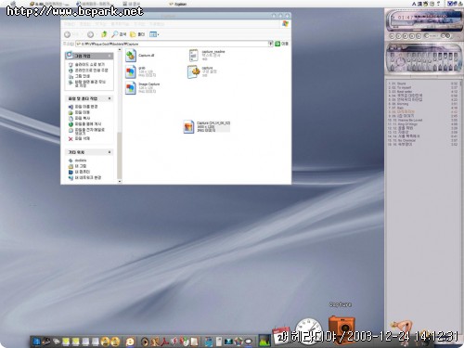The width and height of the screenshot is (464, 348).
Task: Click the analog clock dock icon
Action: 308,330
